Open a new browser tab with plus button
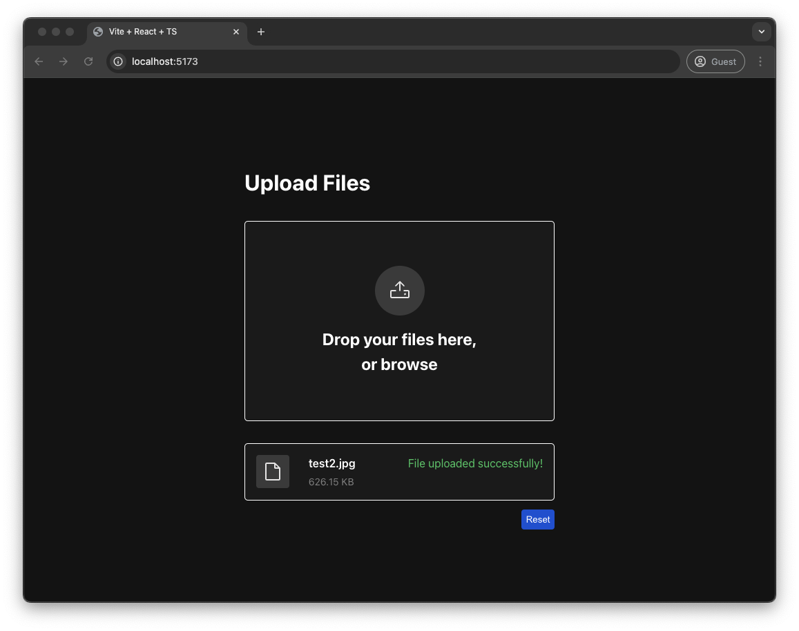 (261, 32)
